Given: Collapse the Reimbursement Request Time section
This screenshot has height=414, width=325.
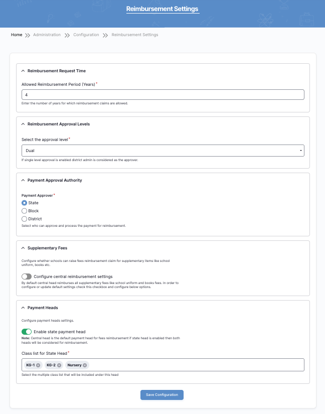Looking at the screenshot, I should pyautogui.click(x=23, y=71).
